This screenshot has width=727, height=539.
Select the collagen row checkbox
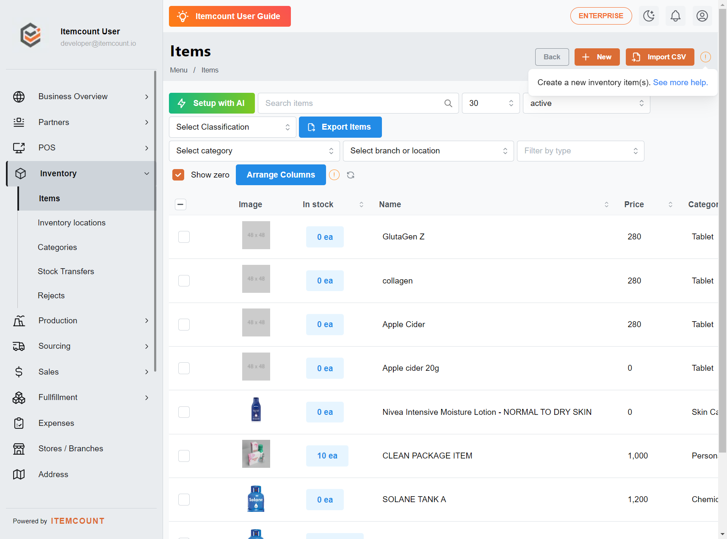[184, 281]
